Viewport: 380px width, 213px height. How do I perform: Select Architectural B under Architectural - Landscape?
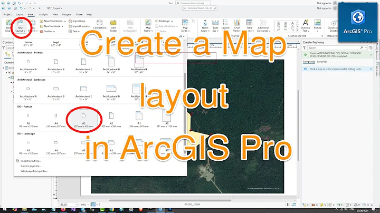(56, 92)
